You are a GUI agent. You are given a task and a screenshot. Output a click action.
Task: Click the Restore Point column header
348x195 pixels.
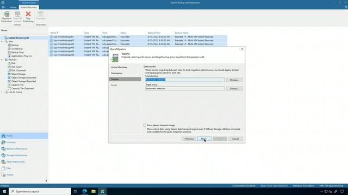pyautogui.click(x=154, y=32)
